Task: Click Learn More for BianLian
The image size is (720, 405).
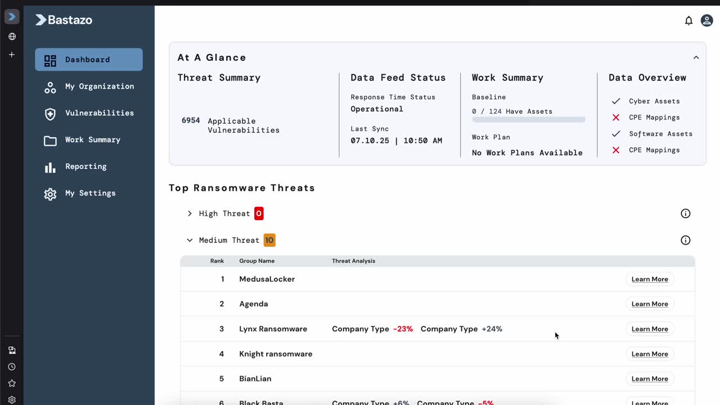Action: coord(650,379)
